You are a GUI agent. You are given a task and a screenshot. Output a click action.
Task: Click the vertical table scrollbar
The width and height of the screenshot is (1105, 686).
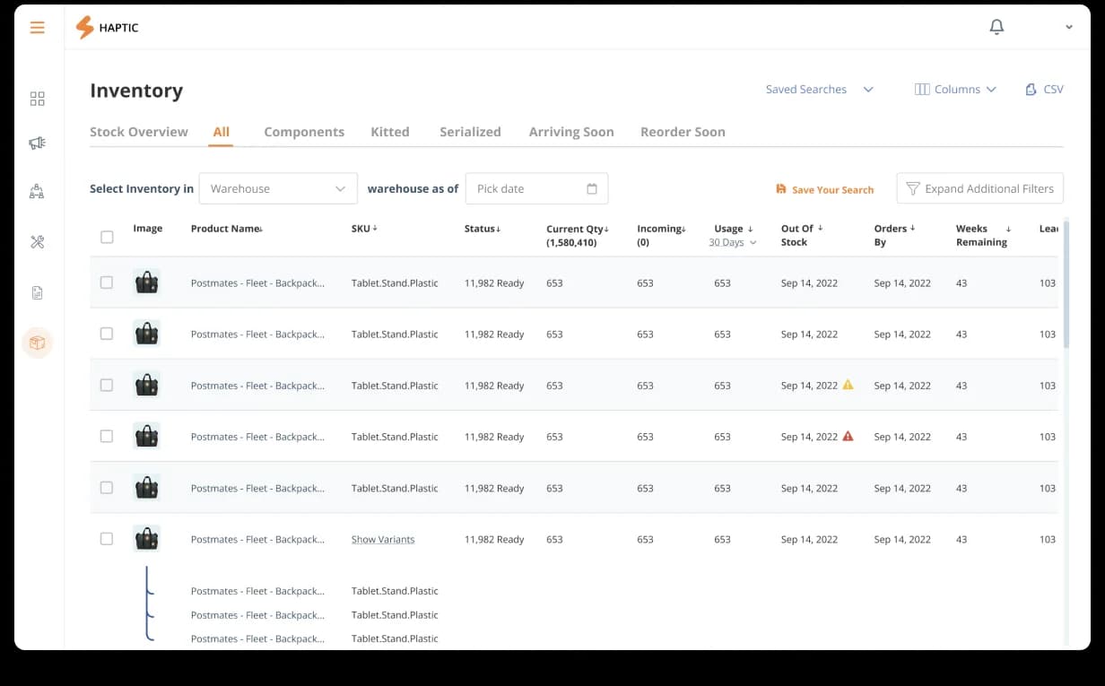click(x=1066, y=285)
